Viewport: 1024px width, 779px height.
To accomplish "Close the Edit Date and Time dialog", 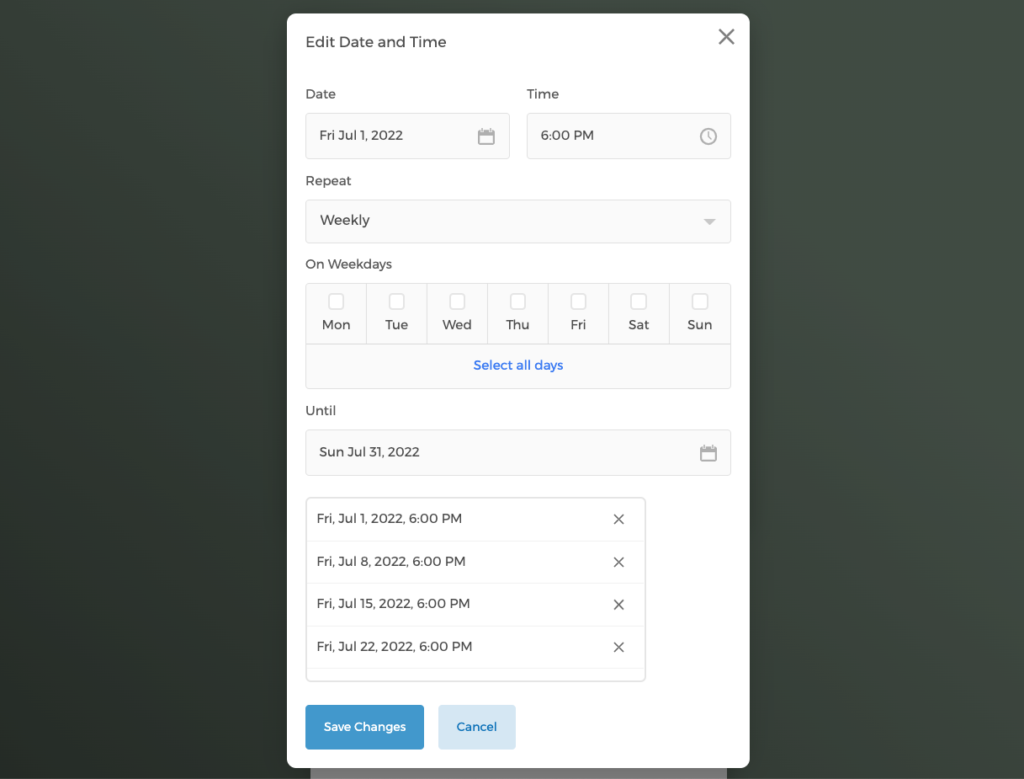I will (x=726, y=37).
